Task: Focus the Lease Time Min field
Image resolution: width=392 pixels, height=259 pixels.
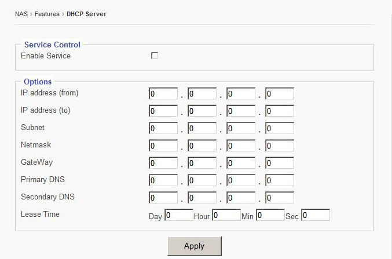Action: pyautogui.click(x=270, y=215)
